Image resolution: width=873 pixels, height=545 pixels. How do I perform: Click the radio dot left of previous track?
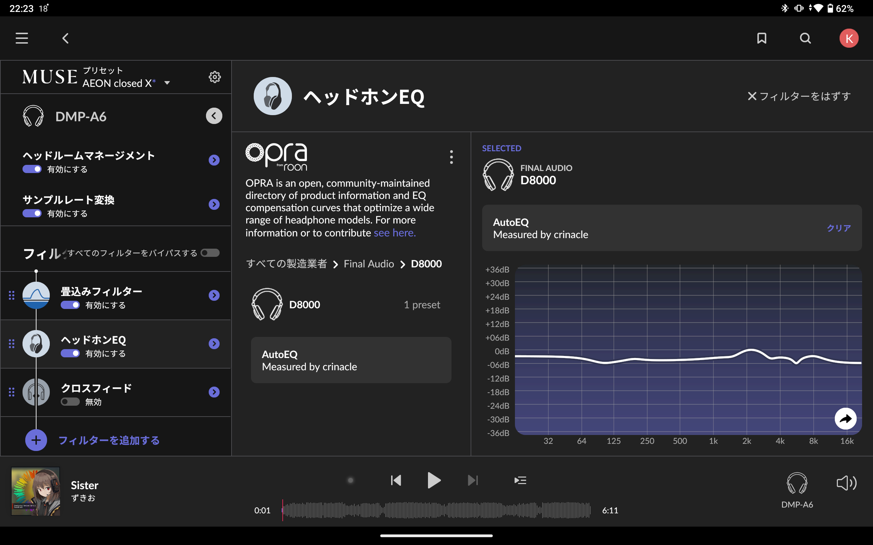pyautogui.click(x=350, y=480)
